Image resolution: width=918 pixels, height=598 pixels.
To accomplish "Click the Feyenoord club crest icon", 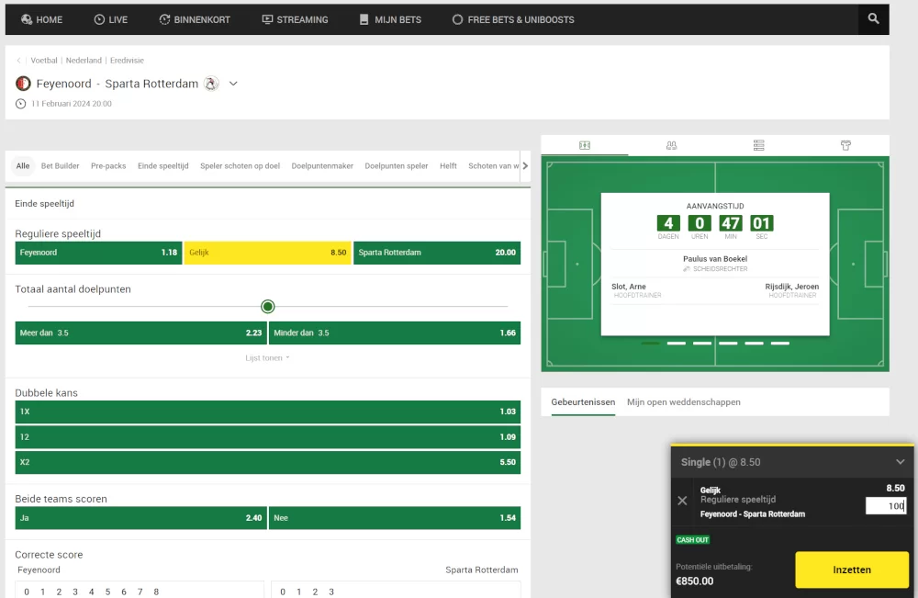I will coord(24,84).
